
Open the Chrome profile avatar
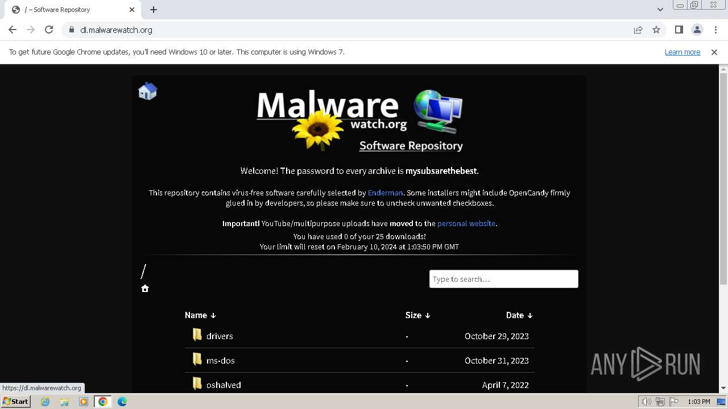click(x=697, y=30)
